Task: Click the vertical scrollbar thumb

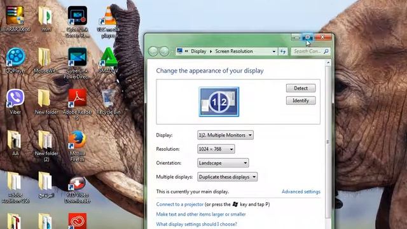Action: [328, 142]
